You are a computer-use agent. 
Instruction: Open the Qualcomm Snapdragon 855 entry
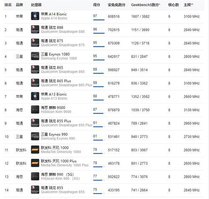63,190
